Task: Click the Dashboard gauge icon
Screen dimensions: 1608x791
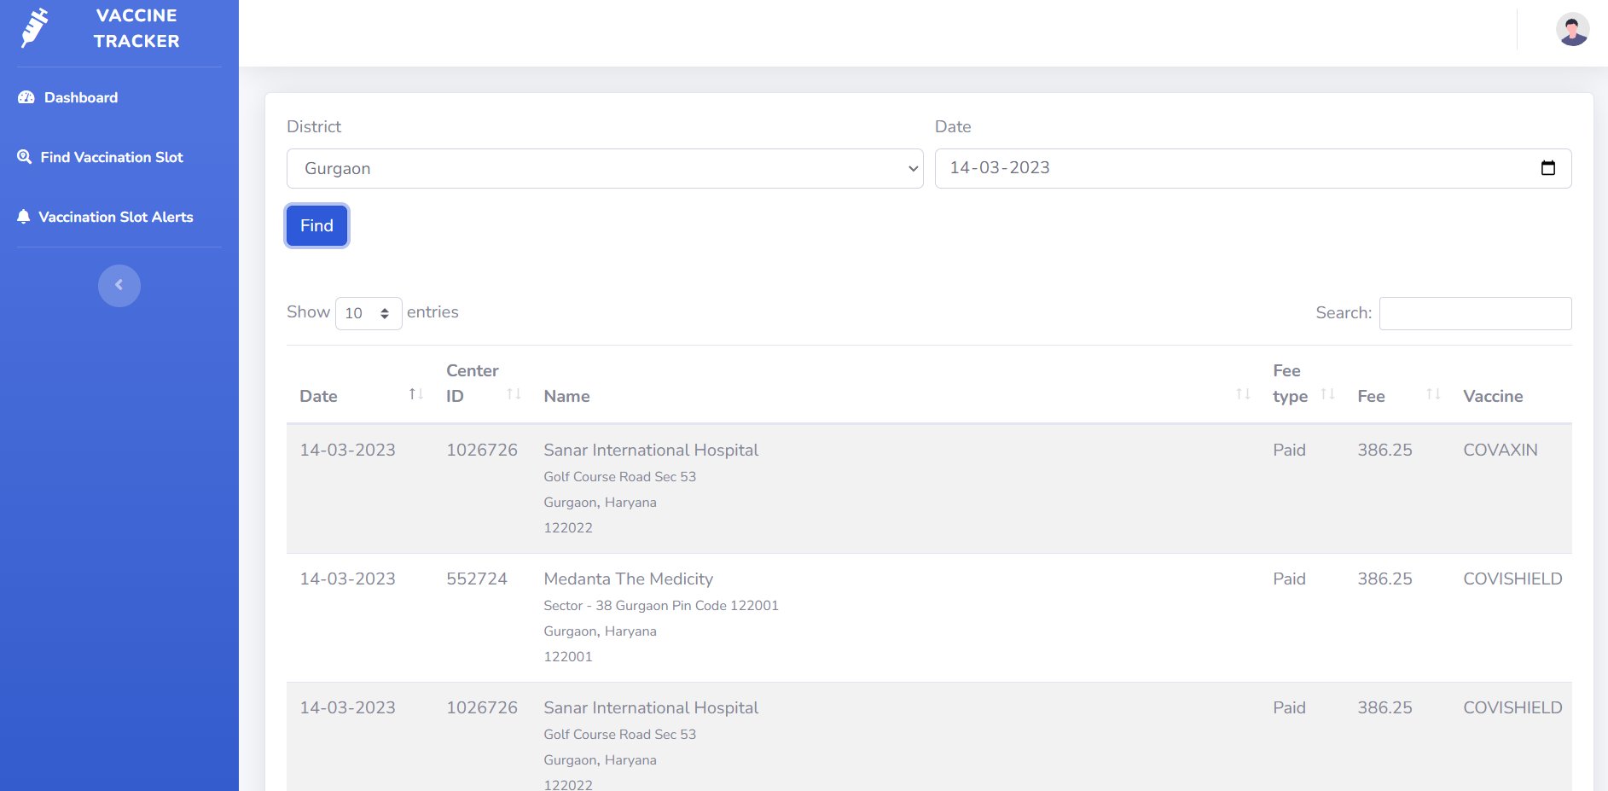Action: tap(26, 97)
